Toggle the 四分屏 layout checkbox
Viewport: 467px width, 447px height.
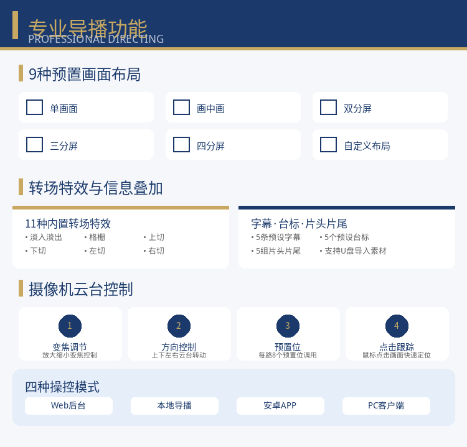pos(181,144)
